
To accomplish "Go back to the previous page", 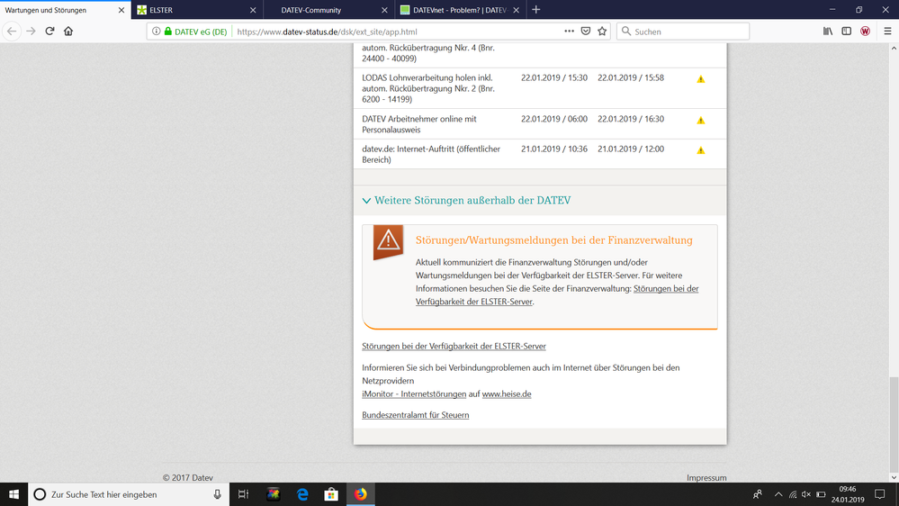I will tap(12, 31).
